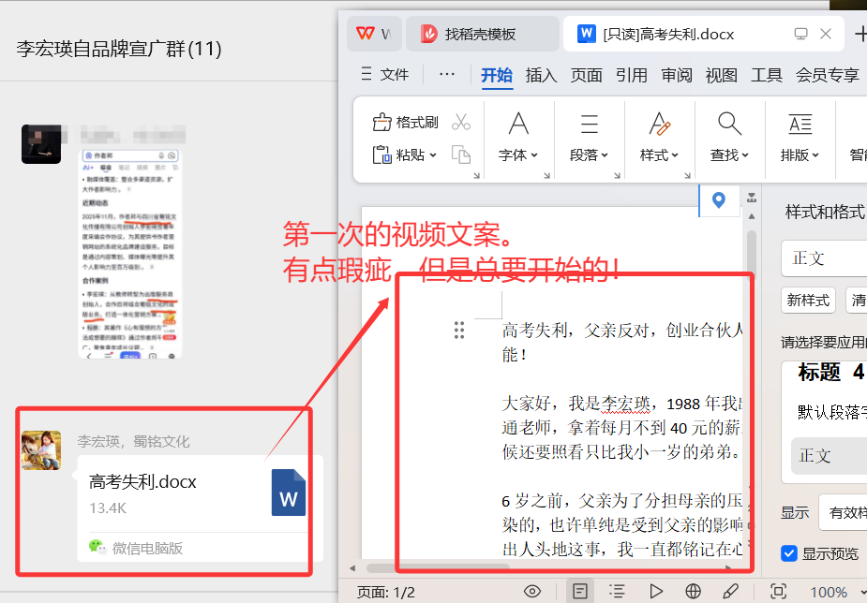The image size is (867, 603).
Task: Expand the 字体 font dropdown
Action: point(518,155)
